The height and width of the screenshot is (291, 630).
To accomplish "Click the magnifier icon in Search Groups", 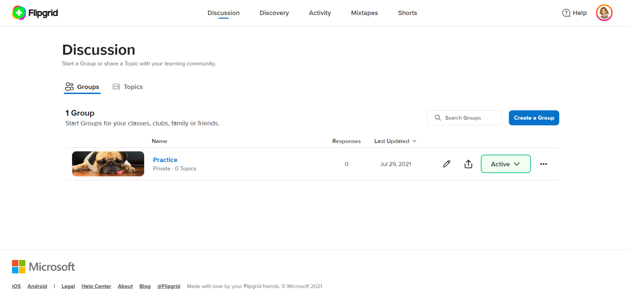I will [438, 118].
